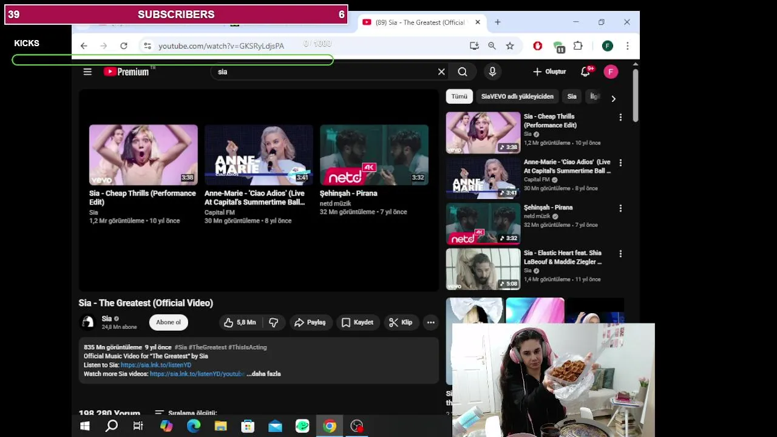The width and height of the screenshot is (777, 437).
Task: Click the Abone ol subscribe button
Action: tap(168, 322)
